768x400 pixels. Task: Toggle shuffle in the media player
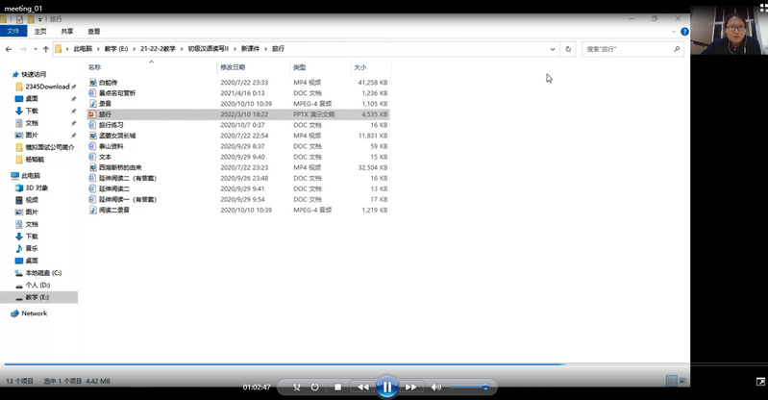(x=296, y=387)
